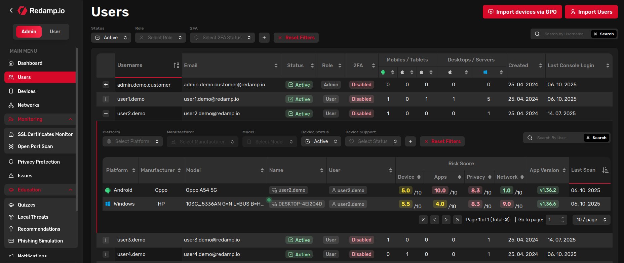Click Import devices via GPO button
Image resolution: width=624 pixels, height=263 pixels.
coord(522,12)
